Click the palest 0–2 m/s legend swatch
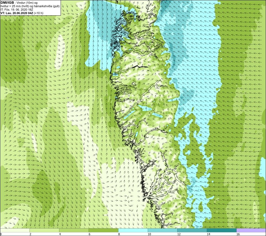 (x=15, y=230)
